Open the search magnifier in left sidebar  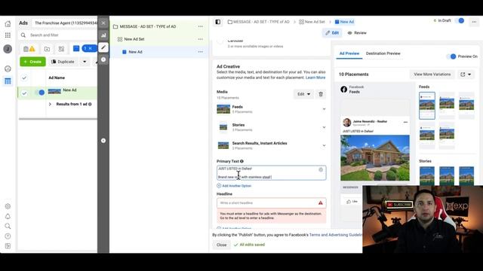[x=8, y=226]
